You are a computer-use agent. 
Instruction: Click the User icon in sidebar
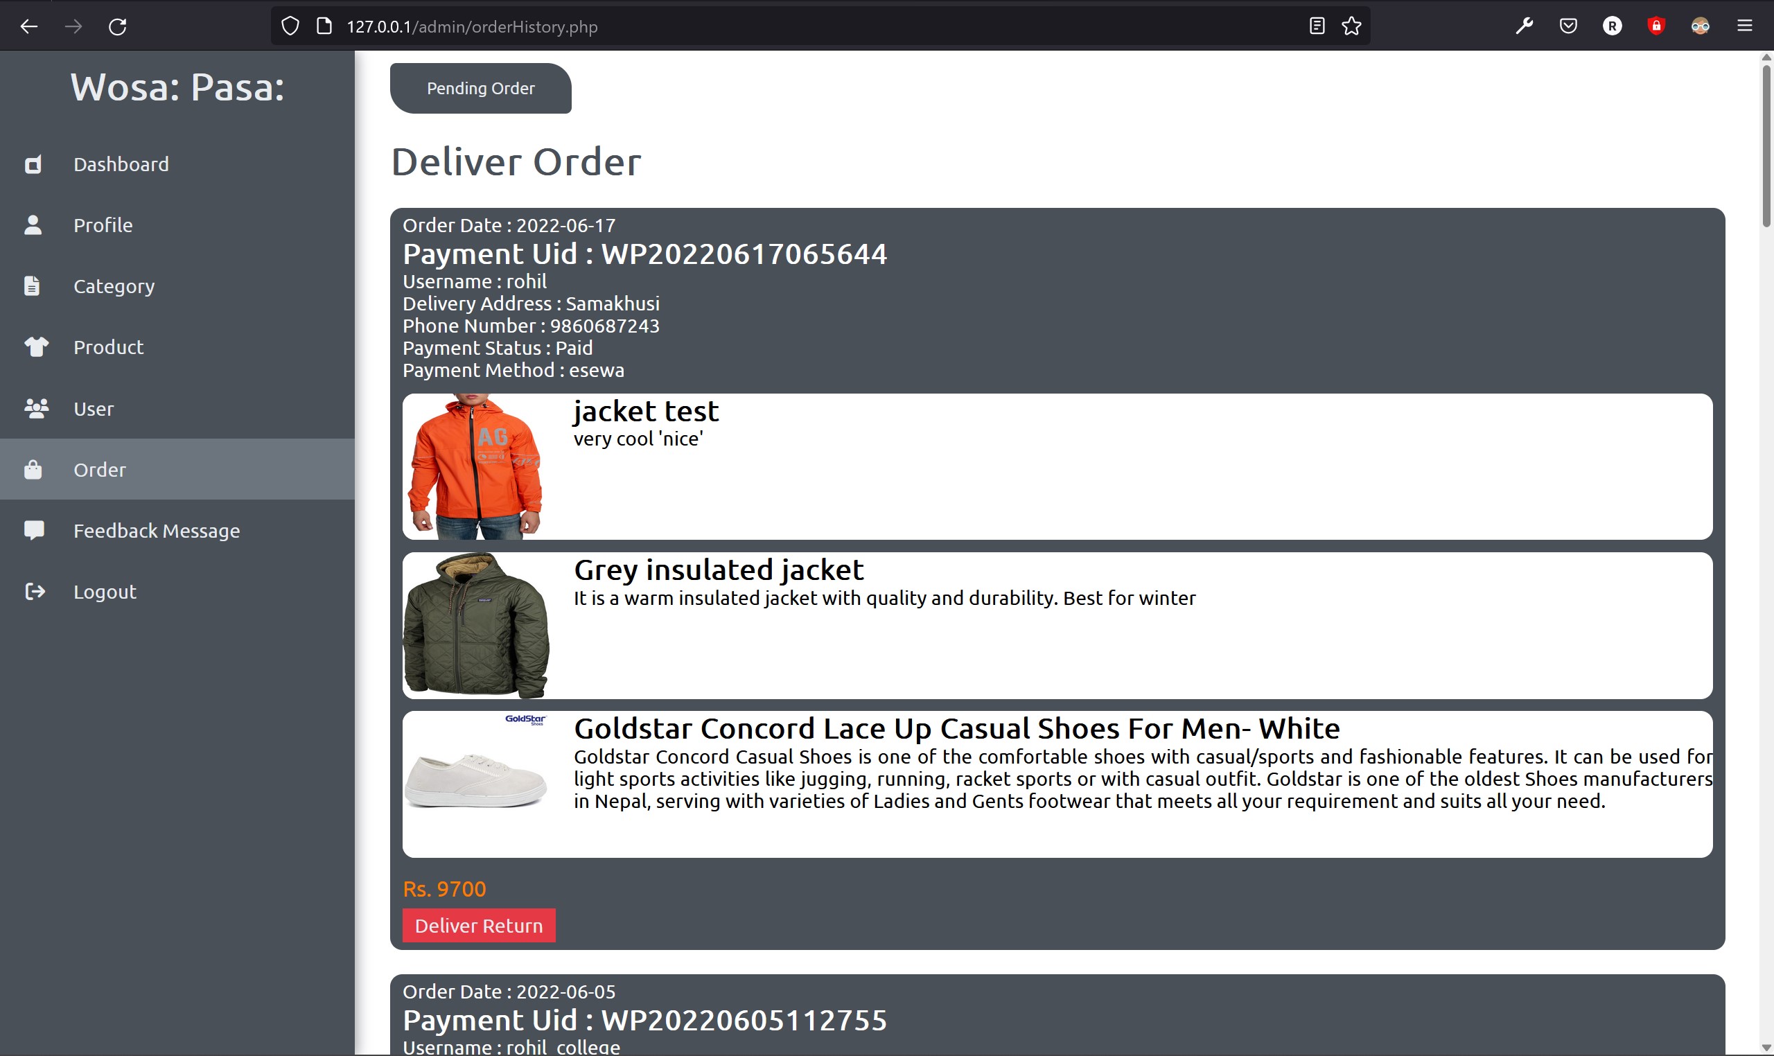35,407
